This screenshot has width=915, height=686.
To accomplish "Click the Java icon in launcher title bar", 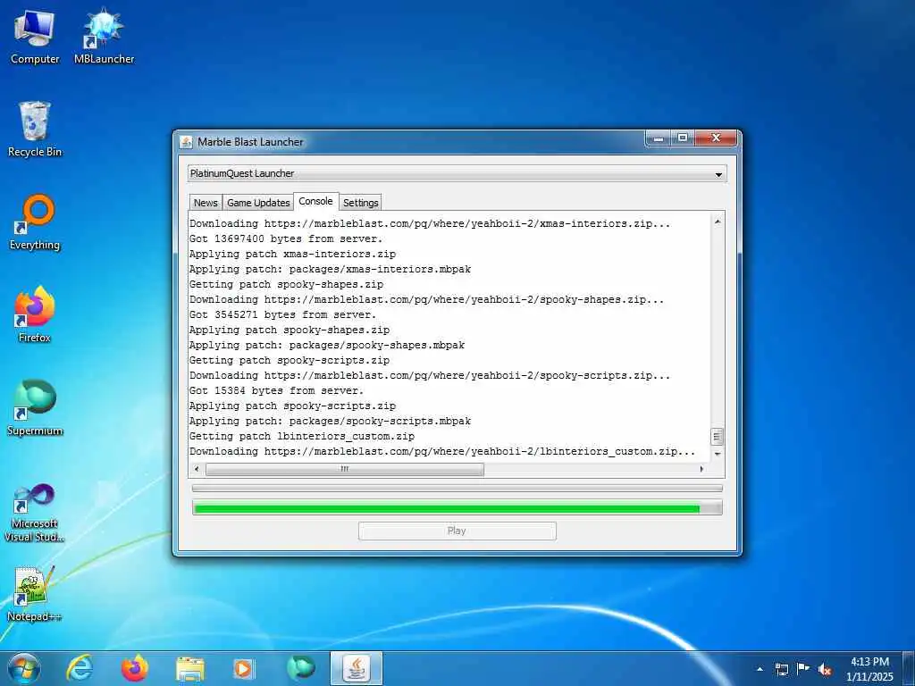I will (186, 142).
